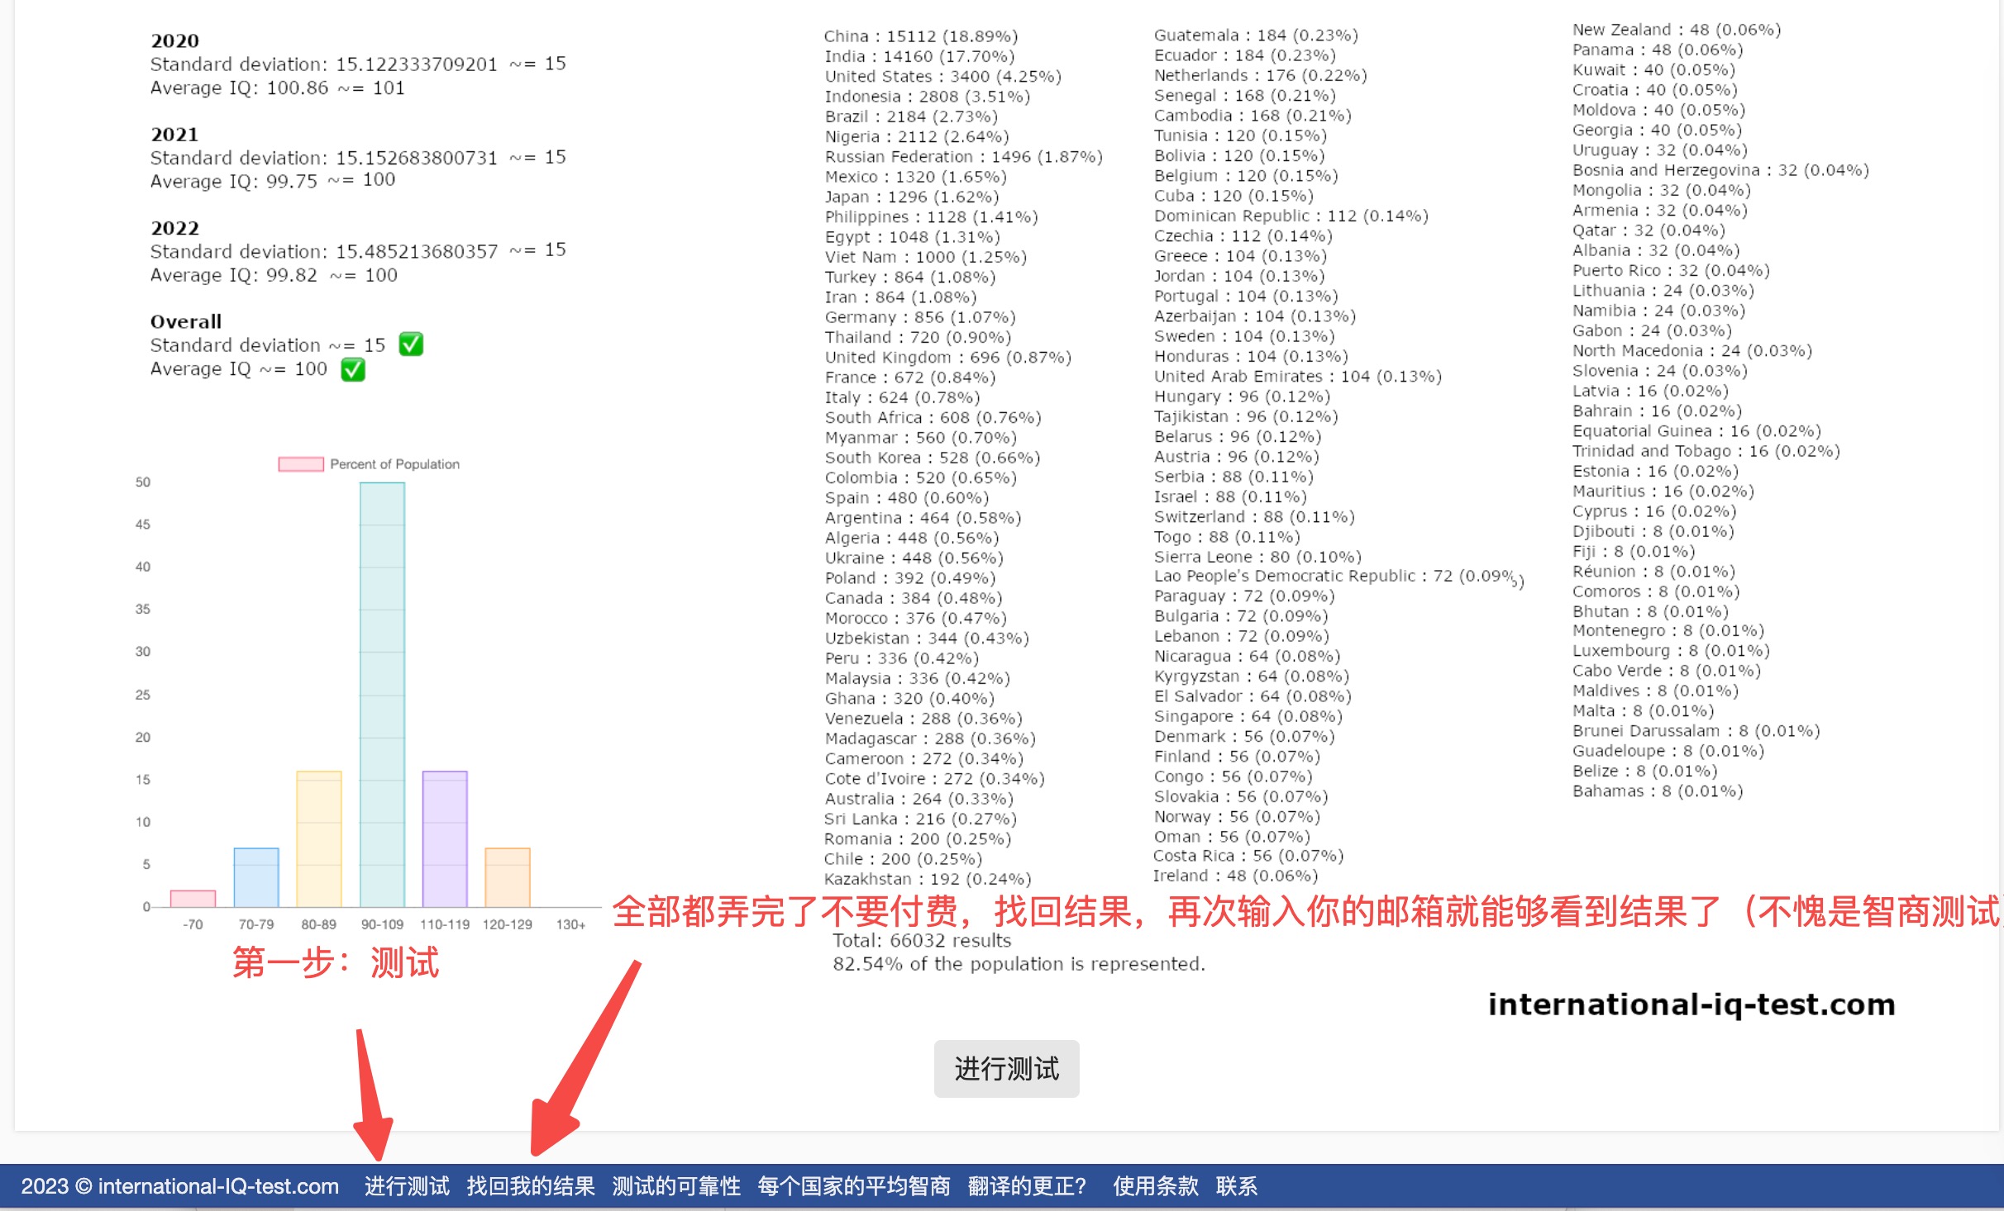Open 每个国家的平均智商 footer link

pos(854,1186)
